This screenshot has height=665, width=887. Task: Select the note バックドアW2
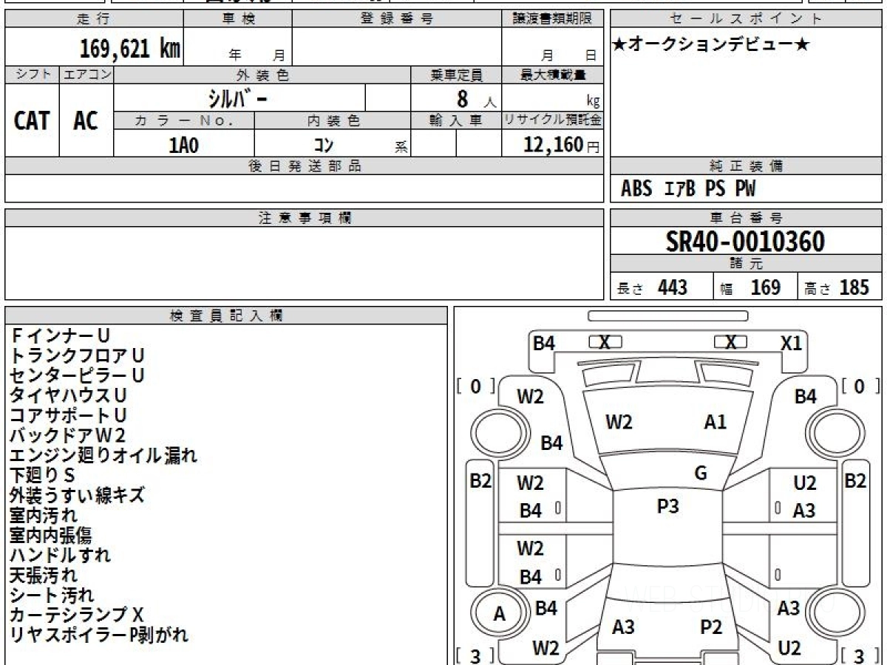(x=68, y=436)
